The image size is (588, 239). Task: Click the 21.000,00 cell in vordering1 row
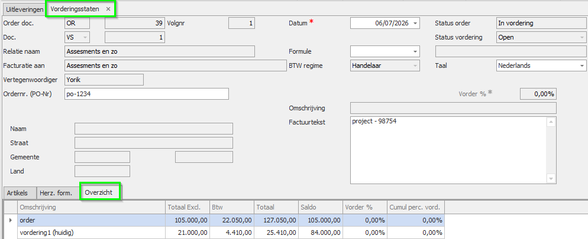[x=188, y=233]
